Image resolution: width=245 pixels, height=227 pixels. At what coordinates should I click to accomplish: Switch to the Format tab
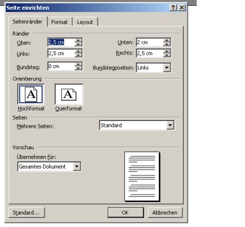click(x=60, y=22)
